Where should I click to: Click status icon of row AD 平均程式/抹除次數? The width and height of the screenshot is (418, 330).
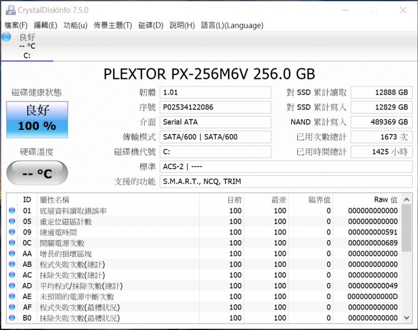pos(12,285)
